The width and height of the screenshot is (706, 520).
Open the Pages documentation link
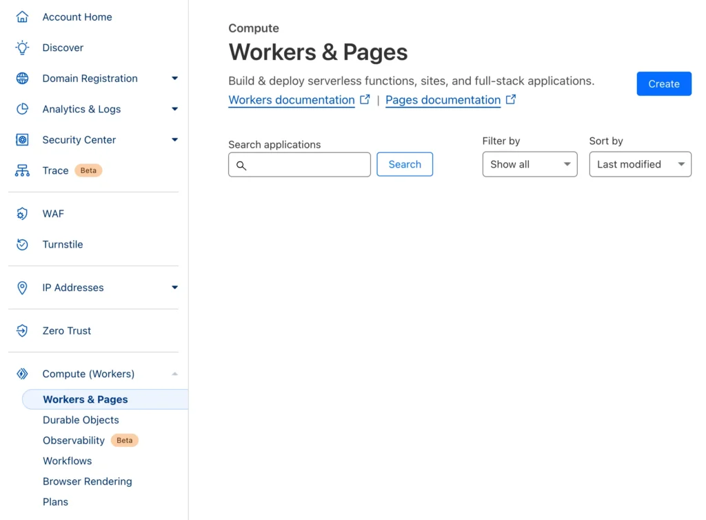(x=443, y=100)
